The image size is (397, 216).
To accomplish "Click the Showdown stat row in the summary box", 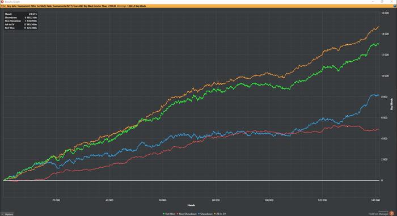I will click(21, 18).
